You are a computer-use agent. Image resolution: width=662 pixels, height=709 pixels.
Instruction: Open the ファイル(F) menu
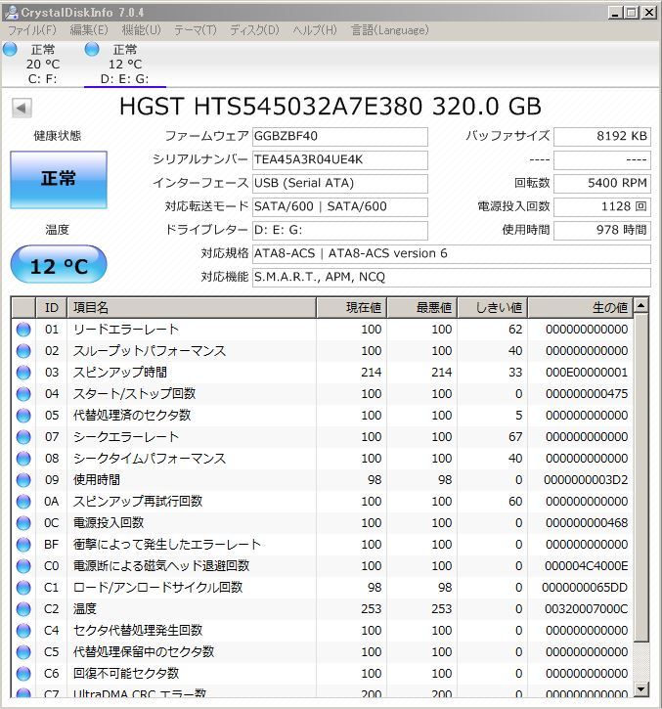(x=31, y=30)
